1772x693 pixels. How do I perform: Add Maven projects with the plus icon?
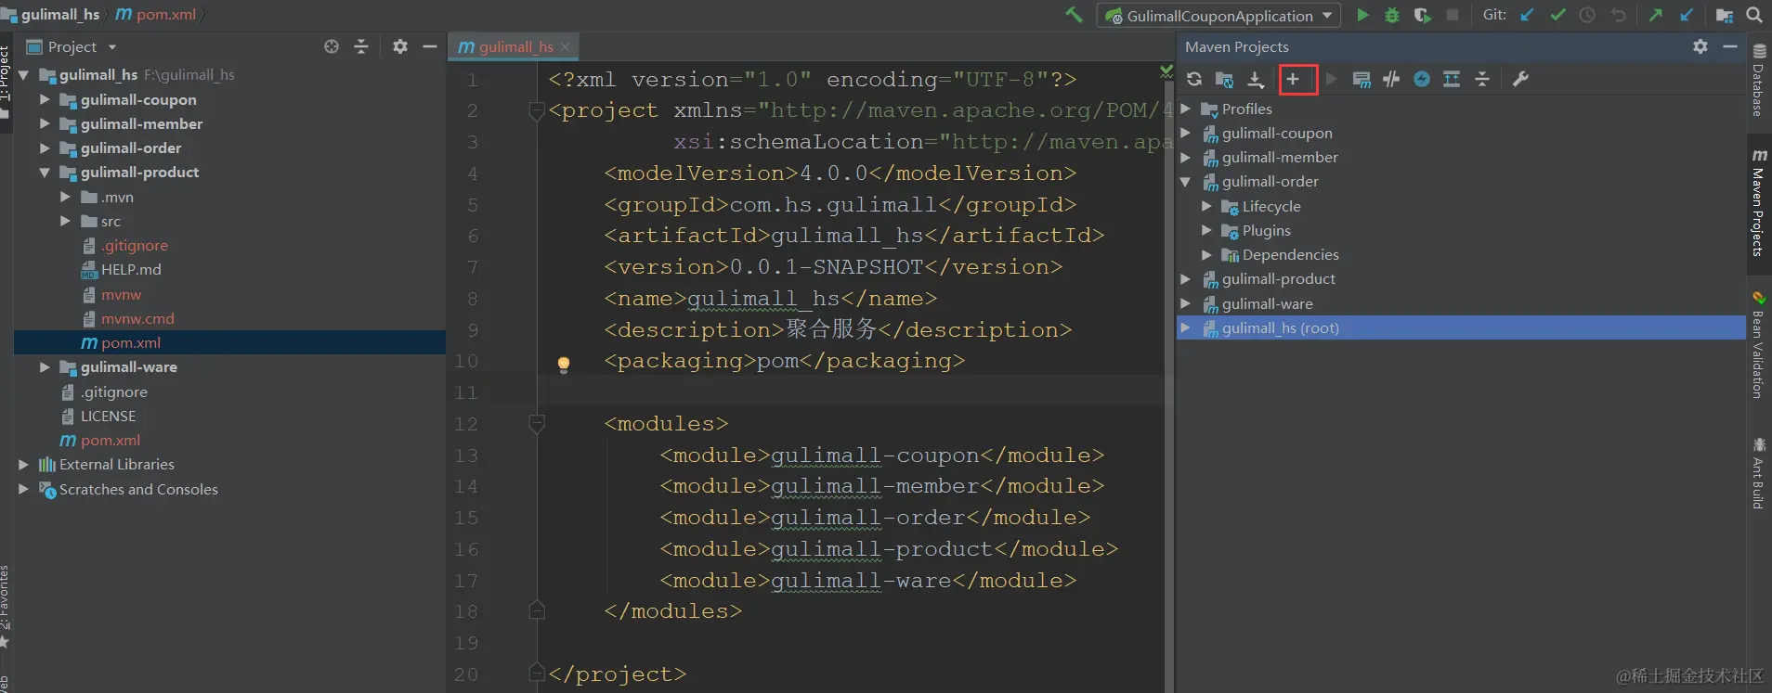pyautogui.click(x=1293, y=79)
